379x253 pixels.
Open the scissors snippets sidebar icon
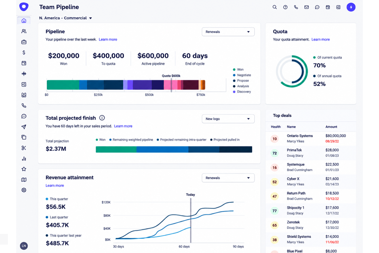[24, 148]
